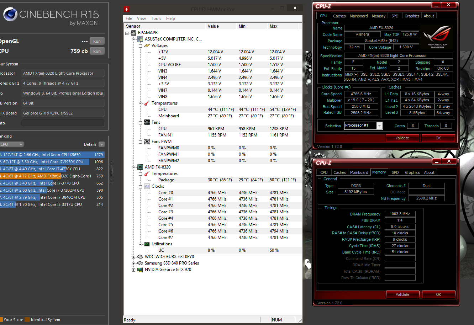Collapse the Fans section
474x325 pixels.
click(140, 122)
